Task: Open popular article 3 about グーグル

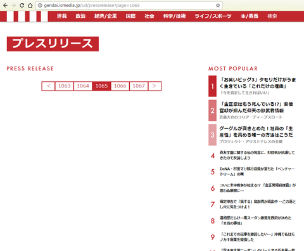Action: point(256,132)
